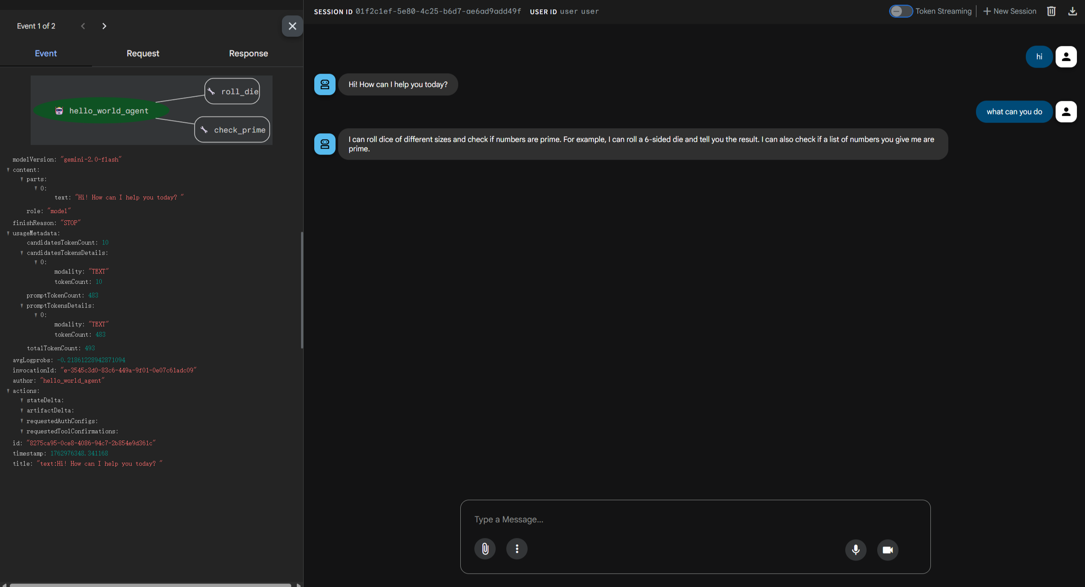Click the video camera icon

click(887, 550)
